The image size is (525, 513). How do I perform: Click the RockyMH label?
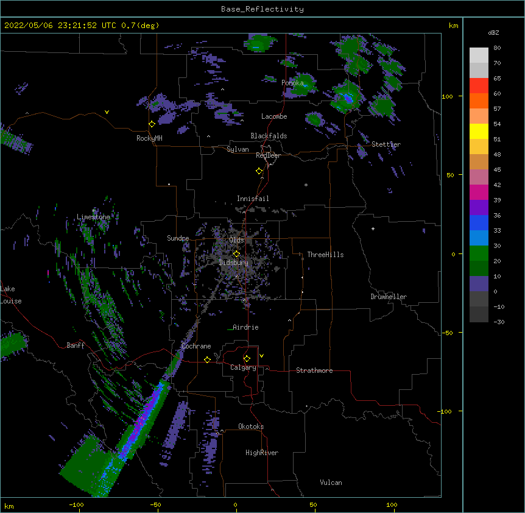(149, 138)
